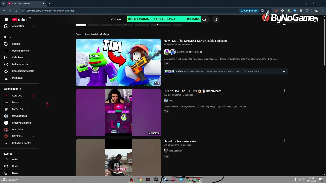Open the Chrome profile avatar
The width and height of the screenshot is (326, 183).
316,11
